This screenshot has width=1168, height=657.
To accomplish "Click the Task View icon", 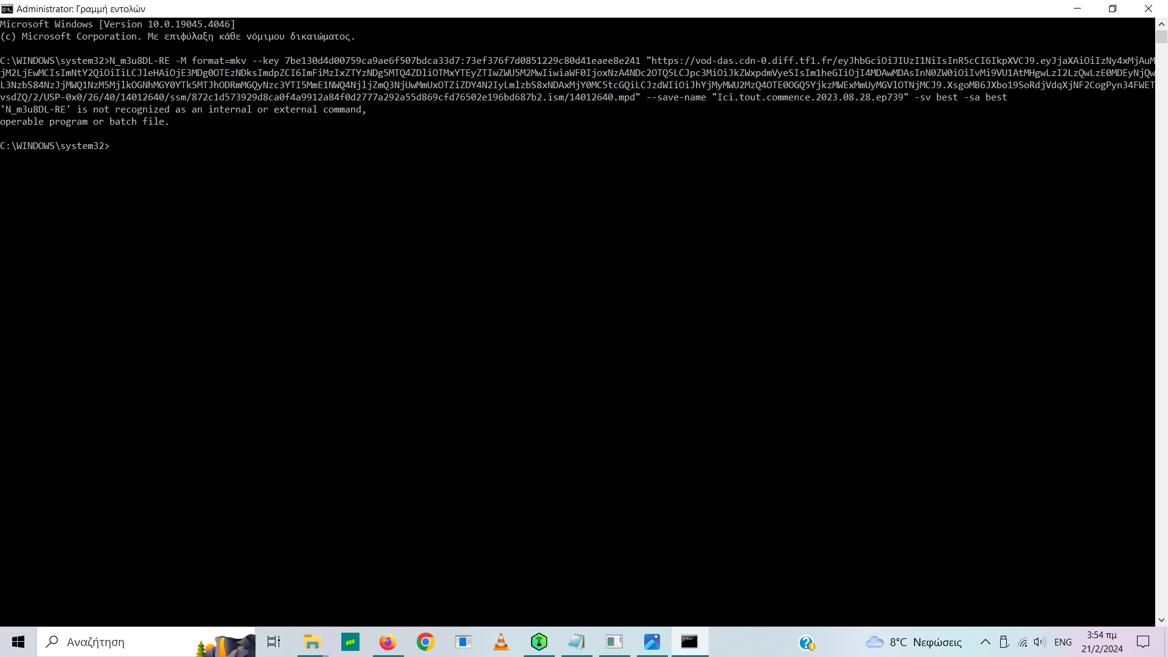I will [274, 642].
